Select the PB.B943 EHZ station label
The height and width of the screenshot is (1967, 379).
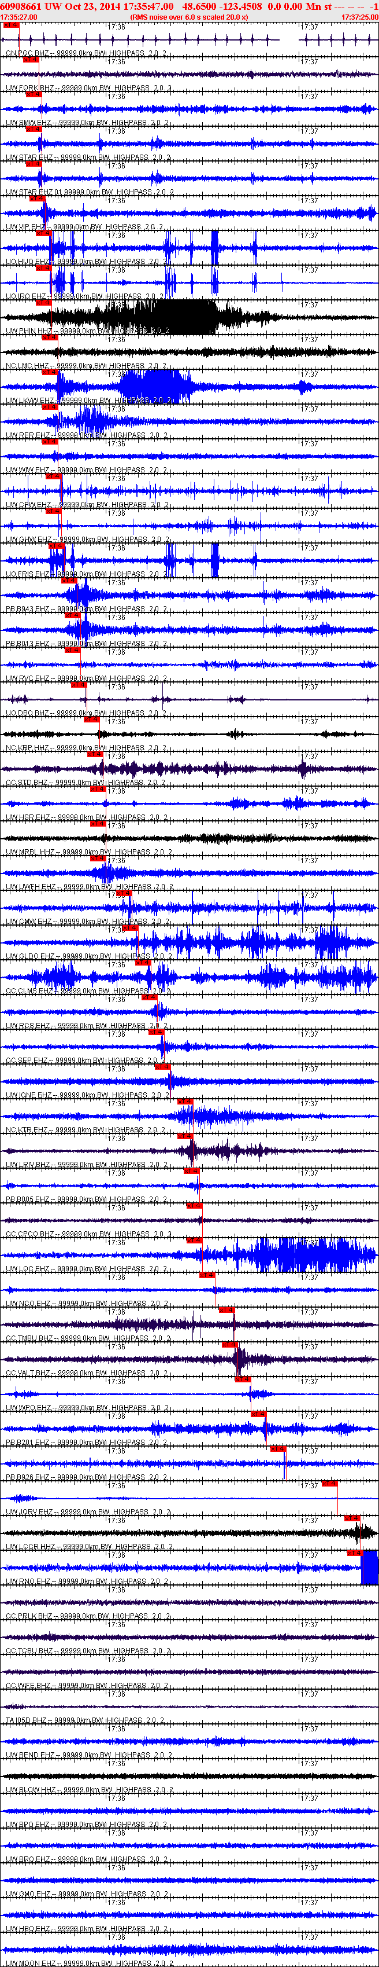tap(28, 610)
